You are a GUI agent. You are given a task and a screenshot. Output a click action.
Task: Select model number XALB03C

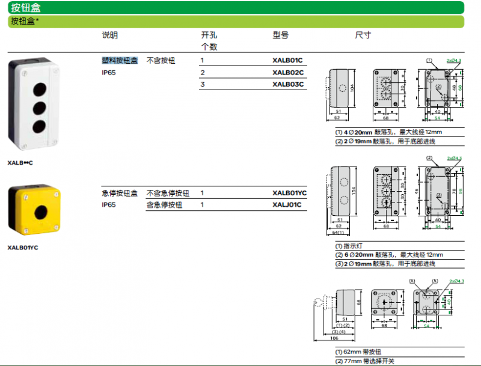(287, 84)
